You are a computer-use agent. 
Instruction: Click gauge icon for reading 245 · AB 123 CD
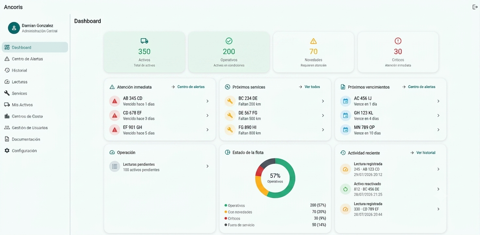[345, 169]
